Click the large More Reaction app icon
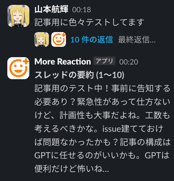This screenshot has height=181, width=174. (x=18, y=68)
